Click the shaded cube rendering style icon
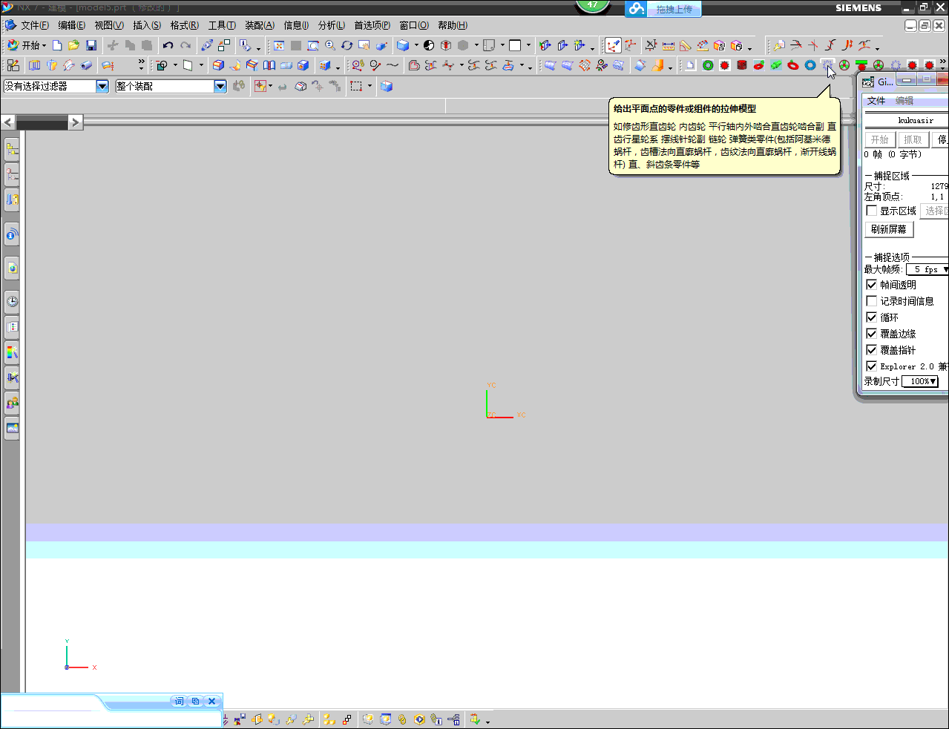The height and width of the screenshot is (729, 949). [403, 45]
